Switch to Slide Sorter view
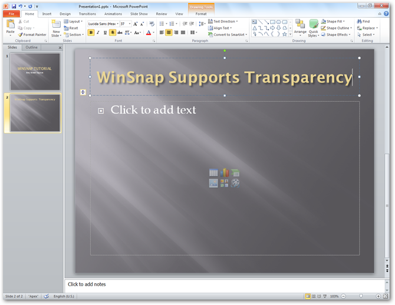This screenshot has width=395, height=305. click(x=314, y=296)
